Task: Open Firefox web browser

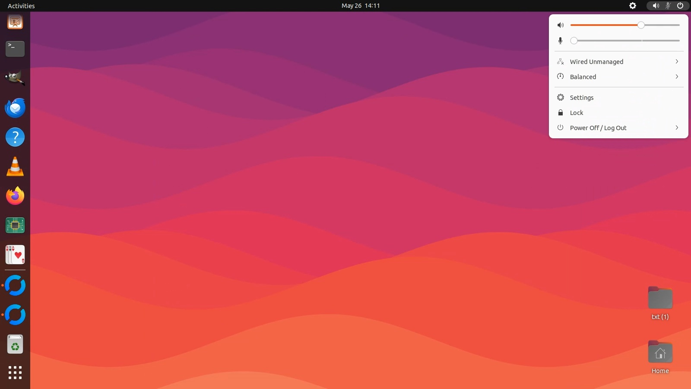Action: (x=15, y=196)
